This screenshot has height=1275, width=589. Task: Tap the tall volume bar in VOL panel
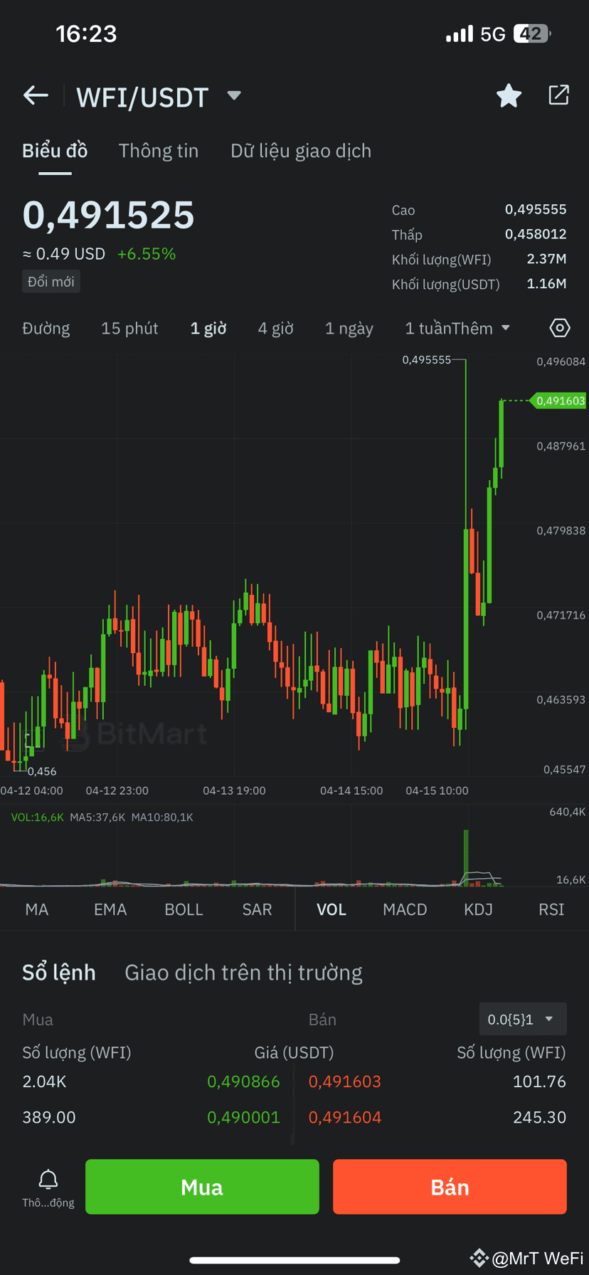[x=466, y=857]
